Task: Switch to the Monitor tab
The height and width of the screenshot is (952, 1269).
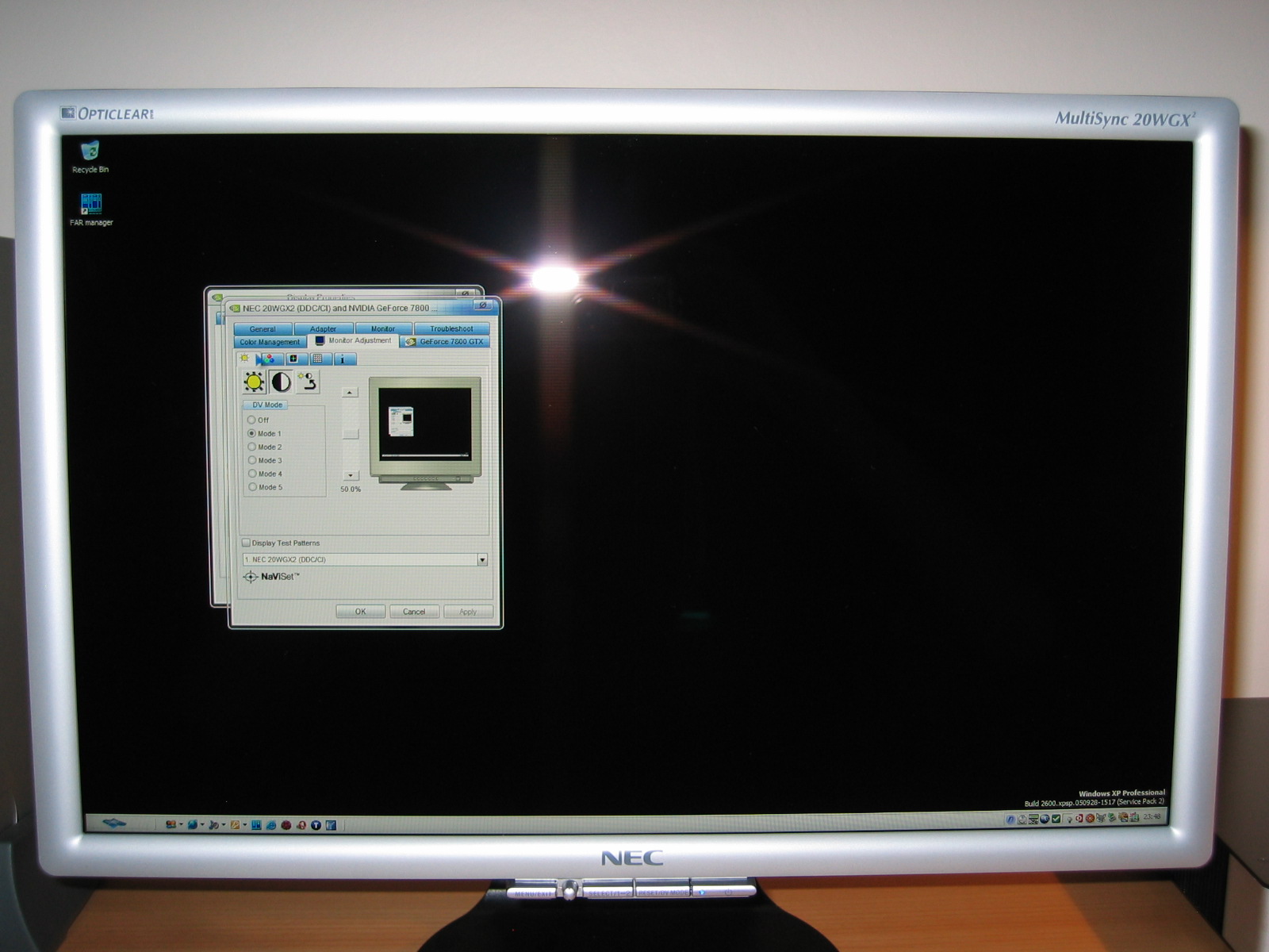Action: (x=383, y=328)
